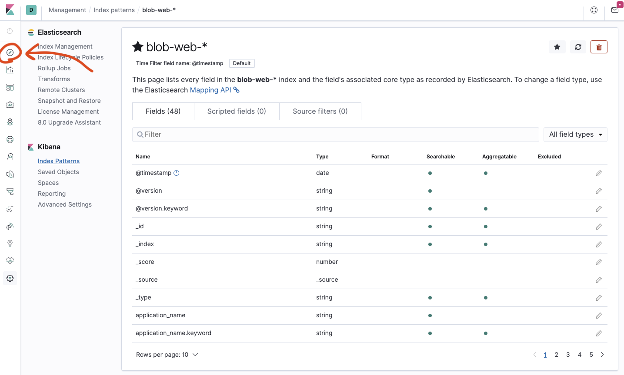The image size is (624, 375).
Task: Switch to the Scripted fields tab
Action: pyautogui.click(x=237, y=111)
